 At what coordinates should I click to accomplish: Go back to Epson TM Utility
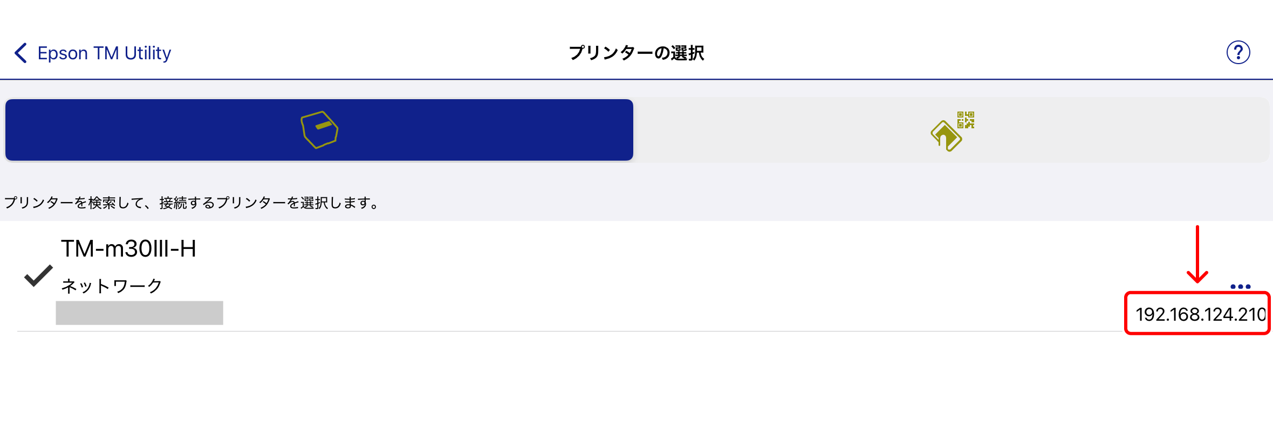[104, 53]
